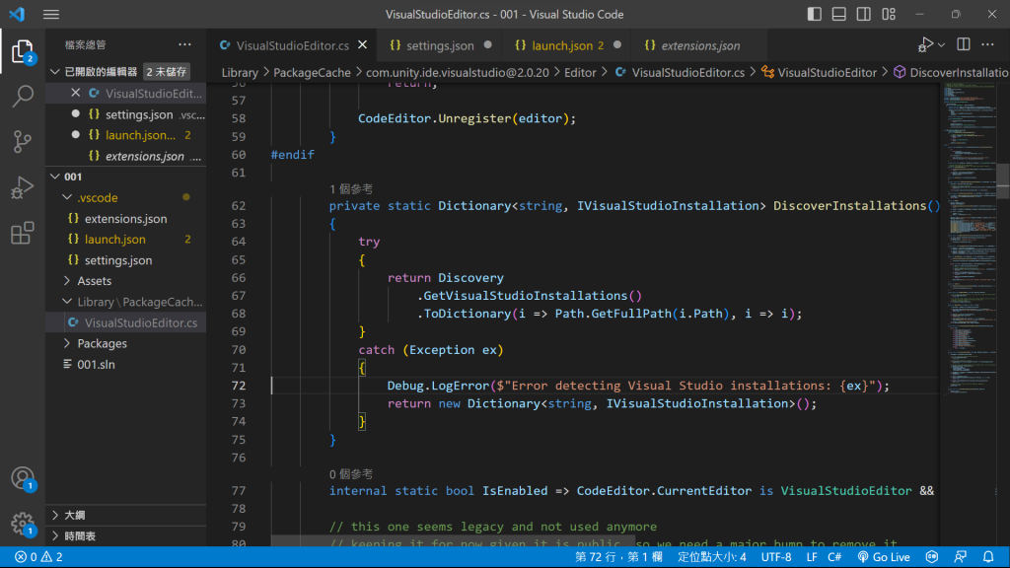Viewport: 1010px width, 568px height.
Task: Click the '1 個參考' code lens
Action: pos(351,188)
